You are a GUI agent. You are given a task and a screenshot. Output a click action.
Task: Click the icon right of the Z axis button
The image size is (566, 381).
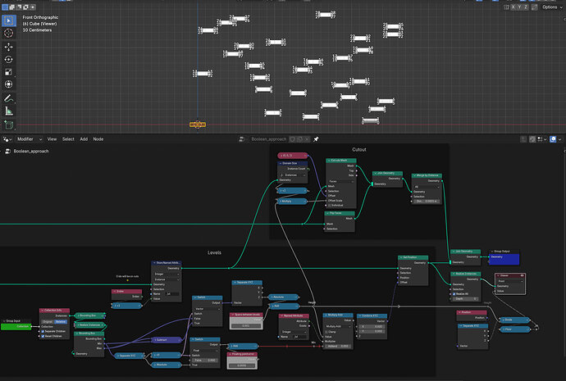pyautogui.click(x=534, y=7)
